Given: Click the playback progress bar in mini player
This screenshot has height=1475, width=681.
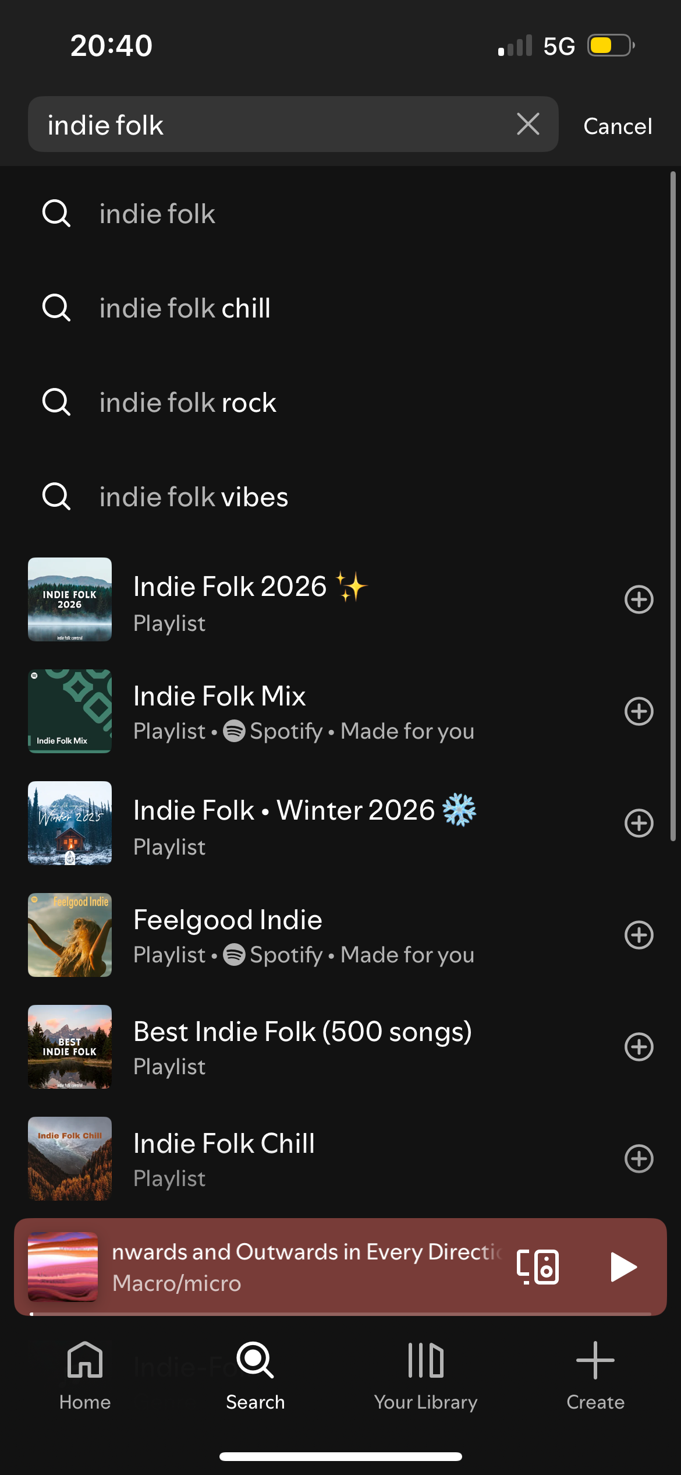Looking at the screenshot, I should point(340,1314).
